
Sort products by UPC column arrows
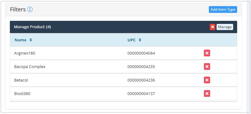click(140, 40)
